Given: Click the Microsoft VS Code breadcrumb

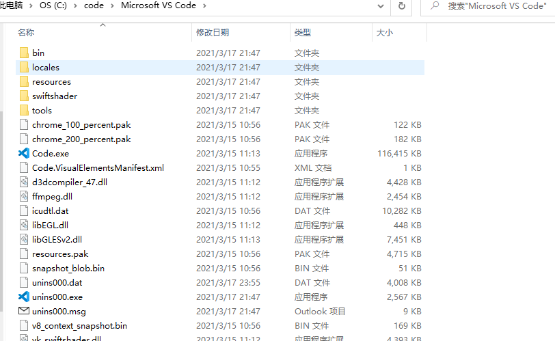Looking at the screenshot, I should click(x=159, y=5).
